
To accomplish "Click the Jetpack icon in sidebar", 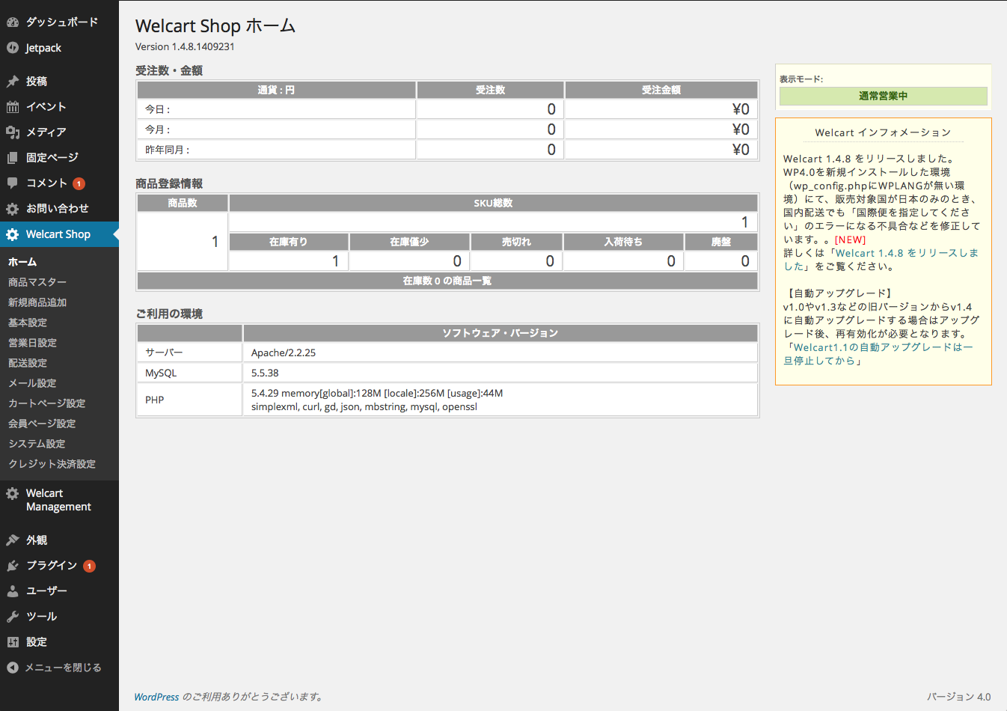I will pyautogui.click(x=13, y=48).
